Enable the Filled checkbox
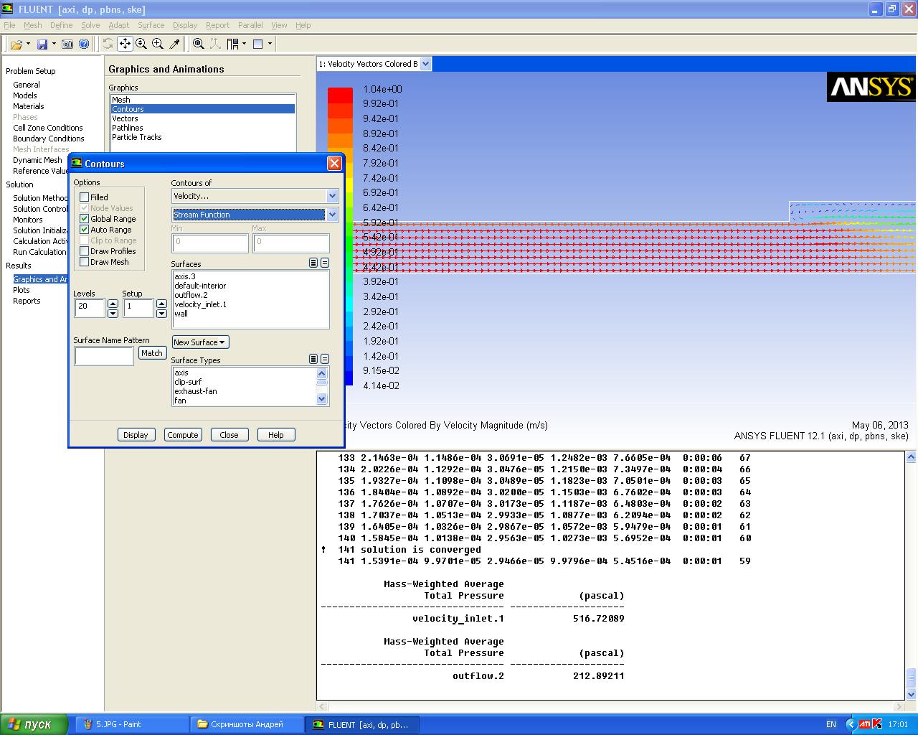The height and width of the screenshot is (735, 918). click(x=85, y=197)
